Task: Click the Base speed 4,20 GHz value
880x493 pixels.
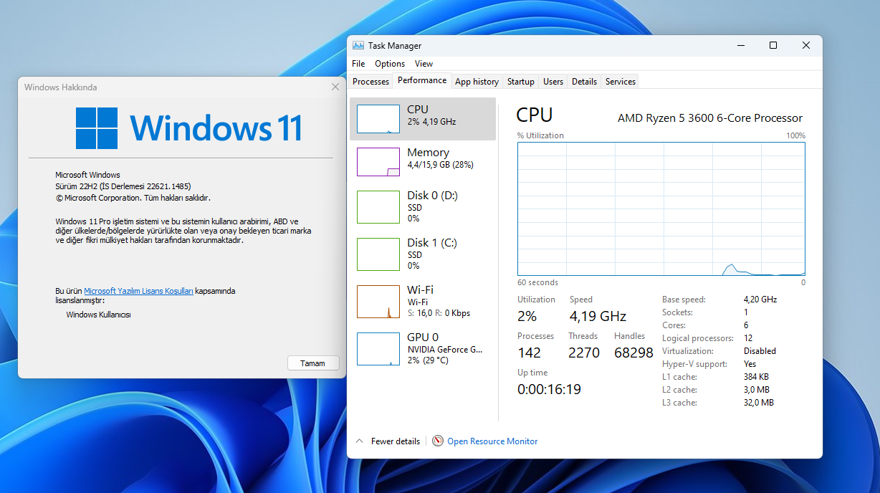Action: [760, 300]
